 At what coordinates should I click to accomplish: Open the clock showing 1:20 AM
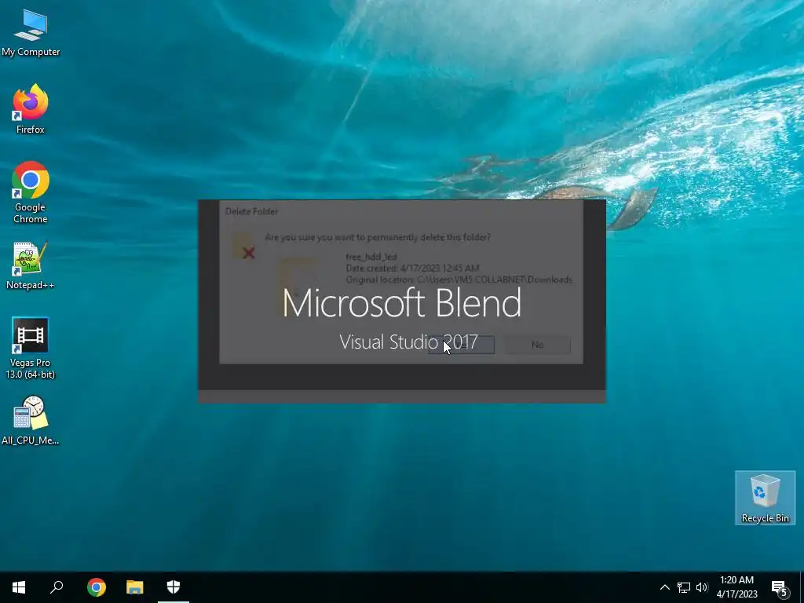[x=736, y=587]
